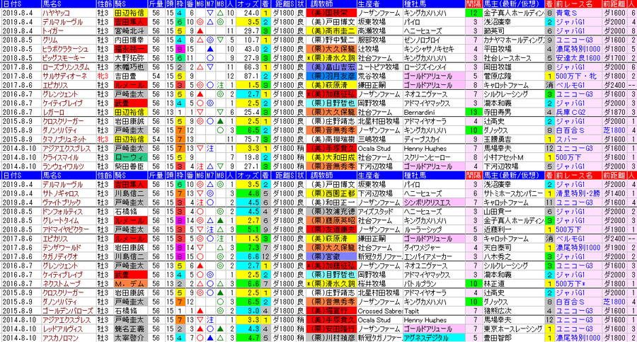Click the red filled triangle in ゴールデンバローズ row

(200, 311)
